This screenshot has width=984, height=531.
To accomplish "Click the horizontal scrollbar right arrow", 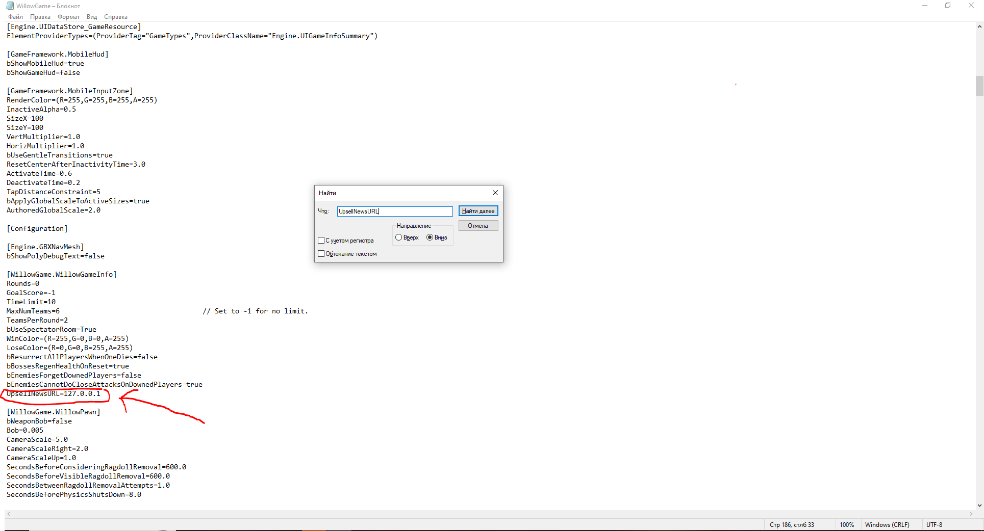I will click(x=971, y=514).
